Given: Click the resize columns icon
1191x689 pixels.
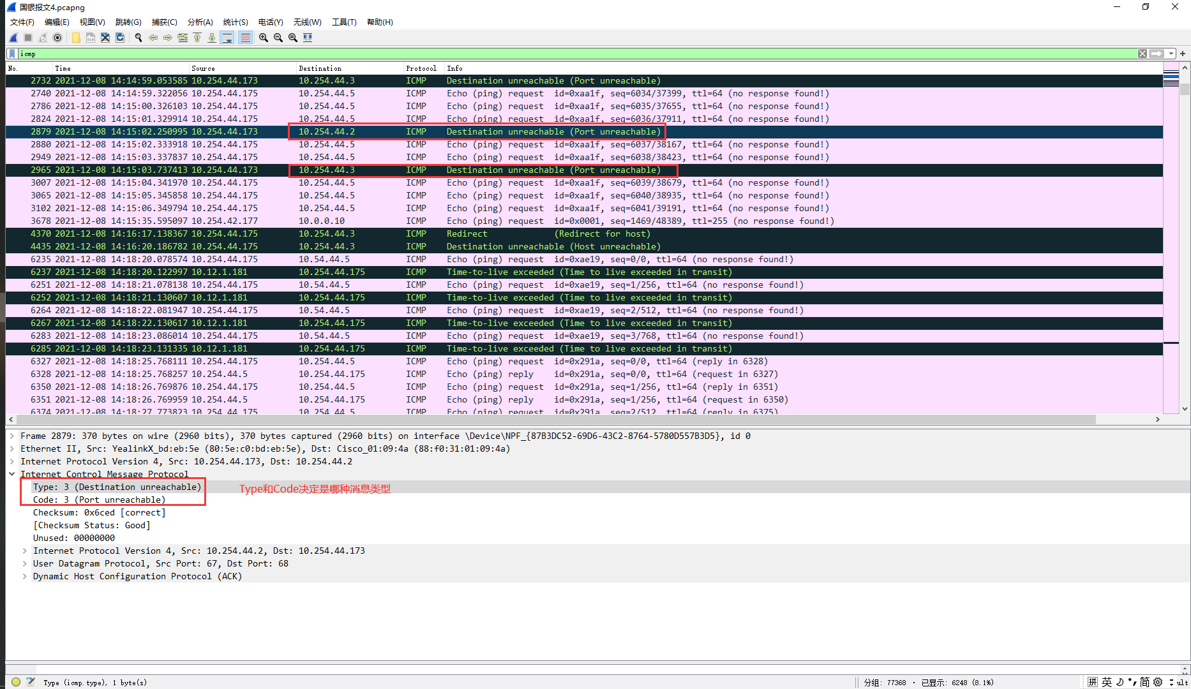Looking at the screenshot, I should point(308,38).
